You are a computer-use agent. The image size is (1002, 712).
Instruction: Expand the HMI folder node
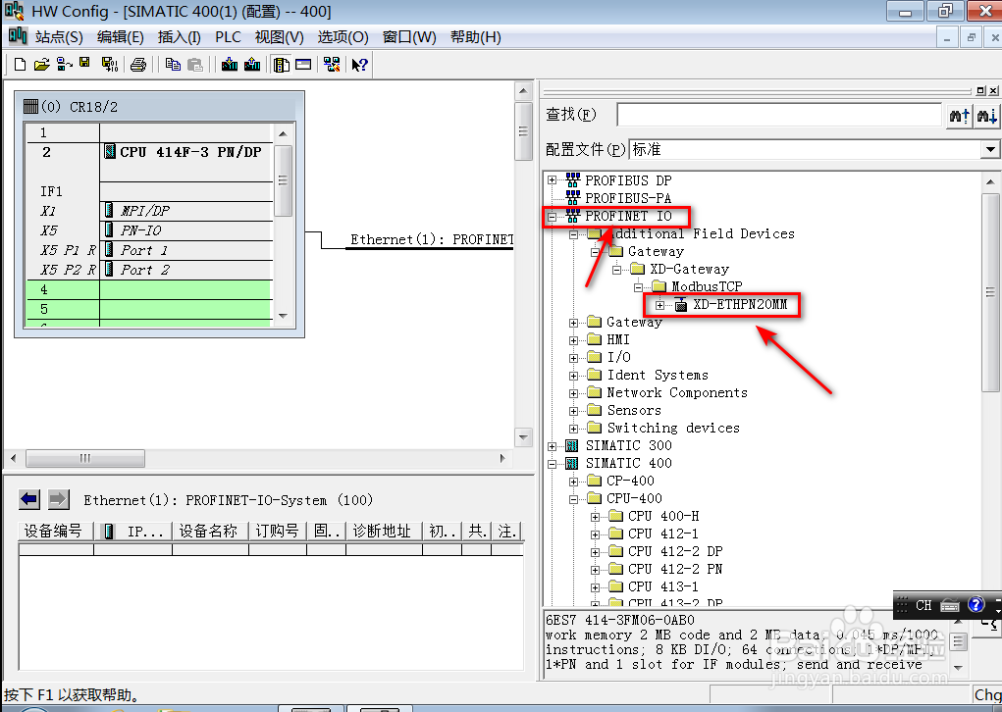click(573, 340)
